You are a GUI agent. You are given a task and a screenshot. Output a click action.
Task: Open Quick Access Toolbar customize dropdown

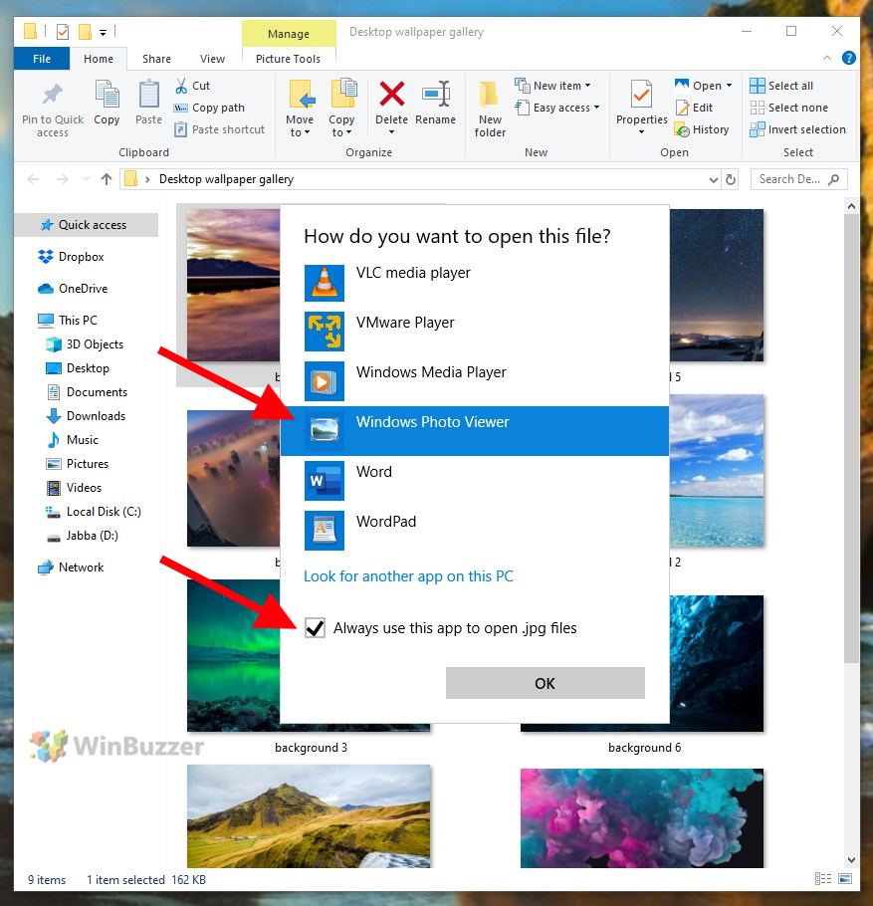click(103, 32)
